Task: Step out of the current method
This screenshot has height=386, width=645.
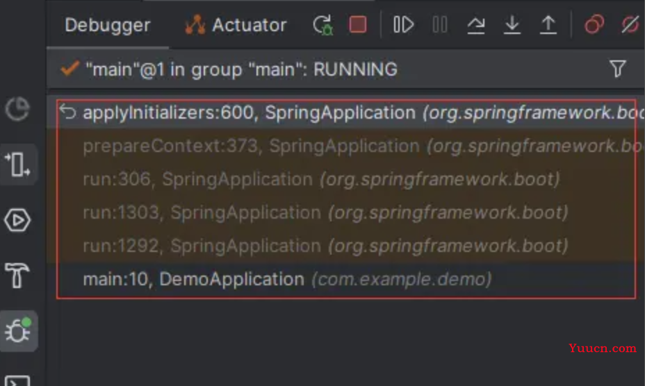Action: point(548,25)
